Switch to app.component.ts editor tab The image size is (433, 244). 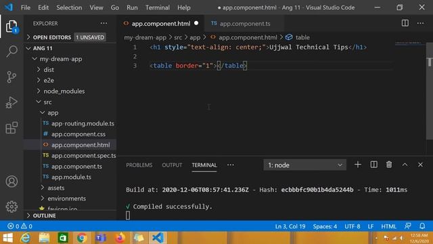point(245,24)
